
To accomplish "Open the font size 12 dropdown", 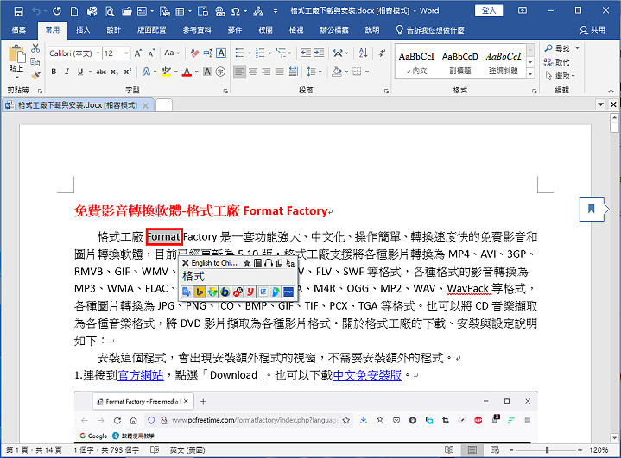I will (x=126, y=53).
